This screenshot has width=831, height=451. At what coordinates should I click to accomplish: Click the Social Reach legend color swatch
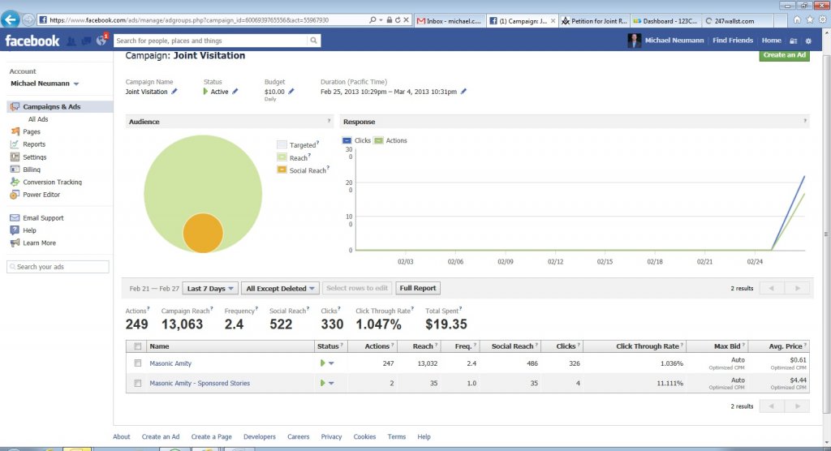(x=282, y=170)
